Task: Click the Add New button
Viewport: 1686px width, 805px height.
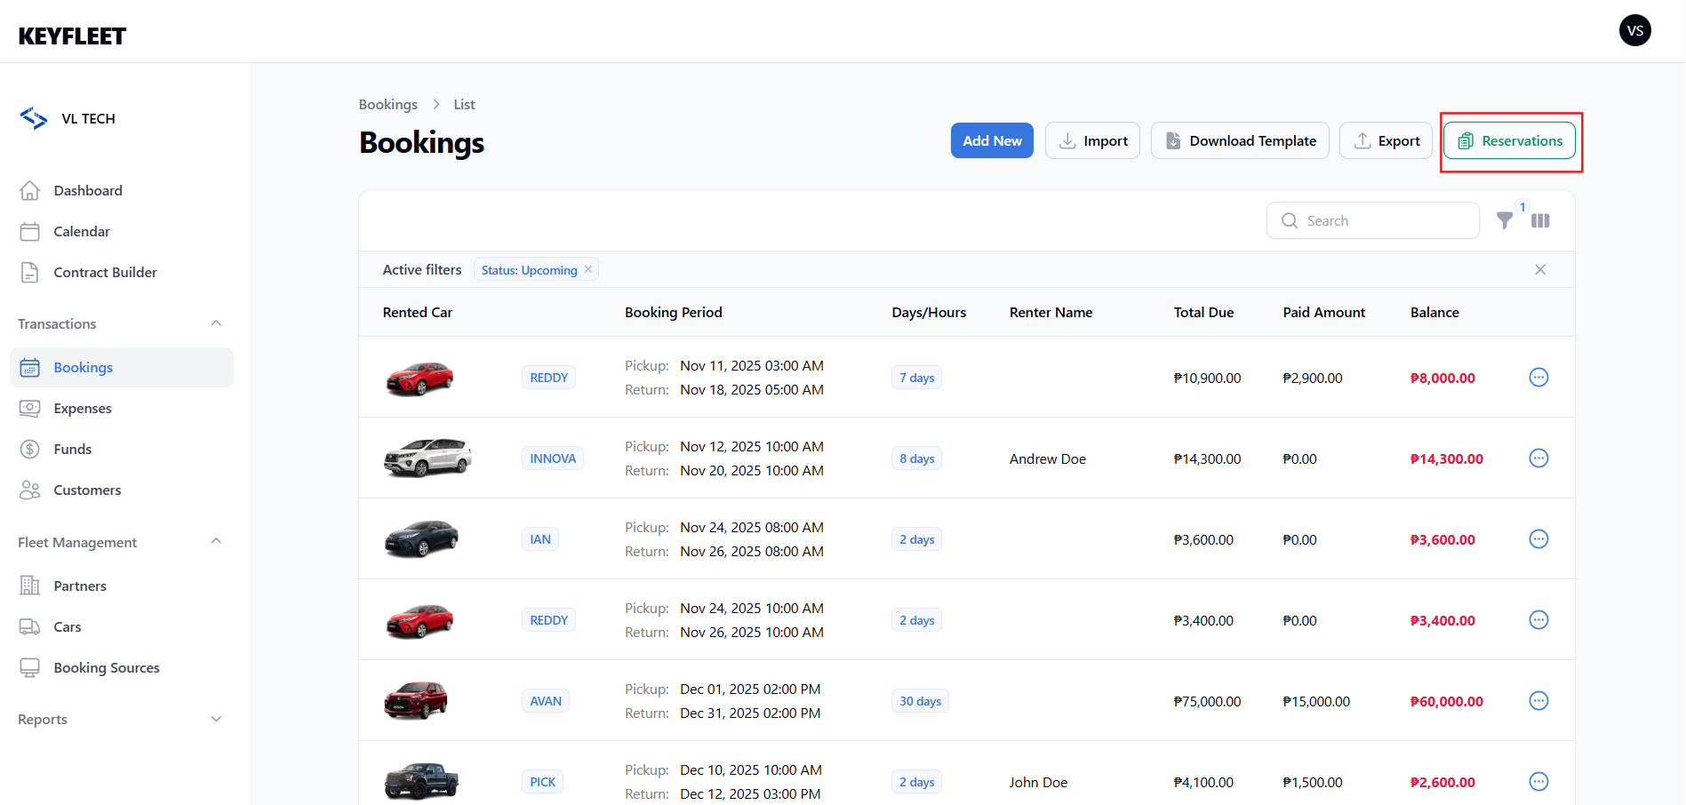Action: 992,141
